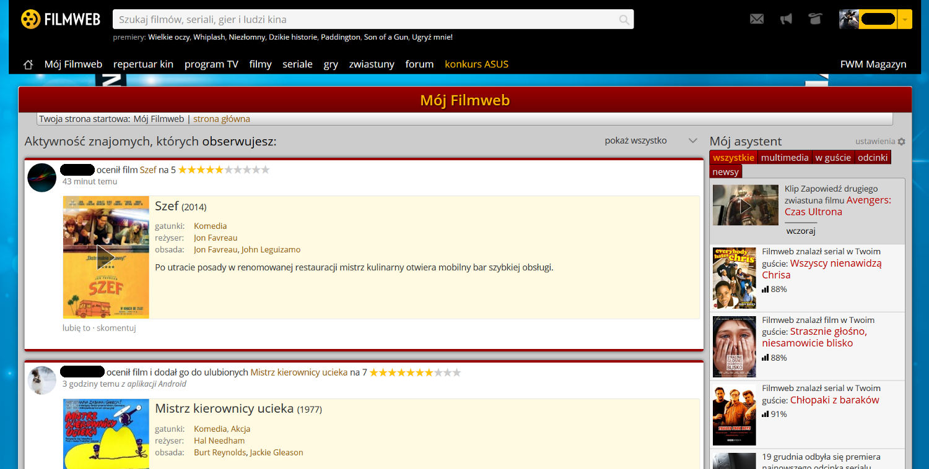Click Jackie Gleason cast link
Image resolution: width=929 pixels, height=469 pixels.
tap(276, 452)
